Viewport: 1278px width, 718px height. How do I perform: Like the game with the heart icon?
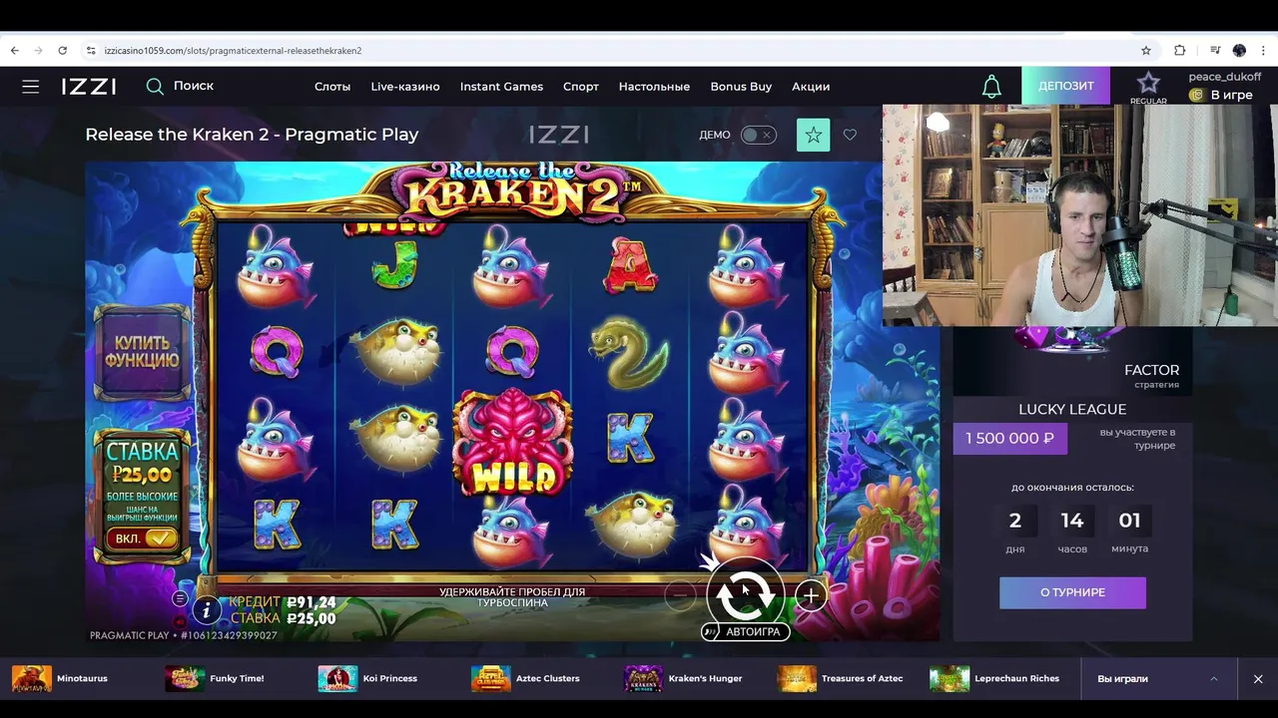pos(850,135)
